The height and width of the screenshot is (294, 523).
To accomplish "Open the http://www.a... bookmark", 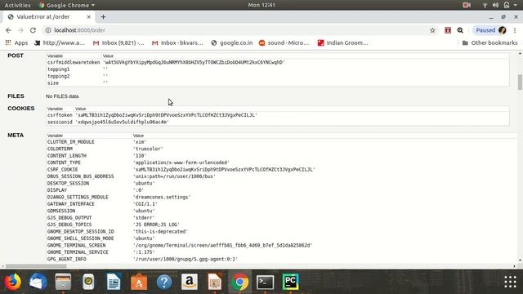I will point(60,42).
